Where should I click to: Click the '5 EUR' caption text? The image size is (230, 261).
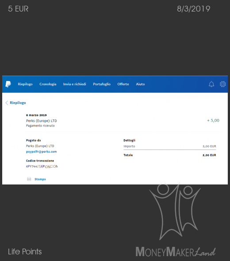click(18, 9)
